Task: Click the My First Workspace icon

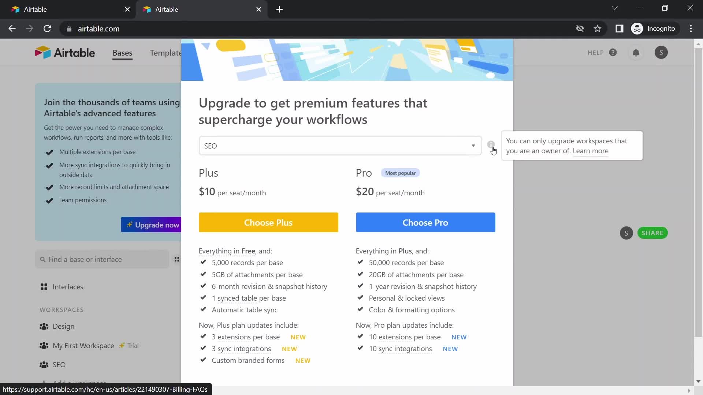Action: 44,345
